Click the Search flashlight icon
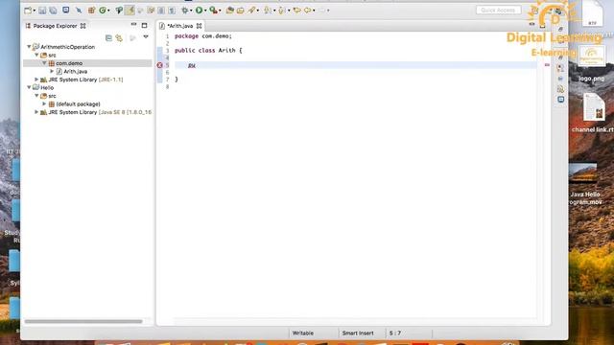Image resolution: width=614 pixels, height=345 pixels. (x=251, y=11)
